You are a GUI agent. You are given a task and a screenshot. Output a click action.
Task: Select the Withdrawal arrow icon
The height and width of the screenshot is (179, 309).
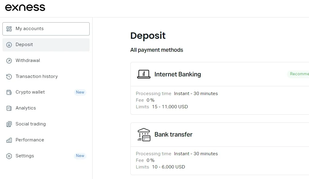tap(8, 60)
